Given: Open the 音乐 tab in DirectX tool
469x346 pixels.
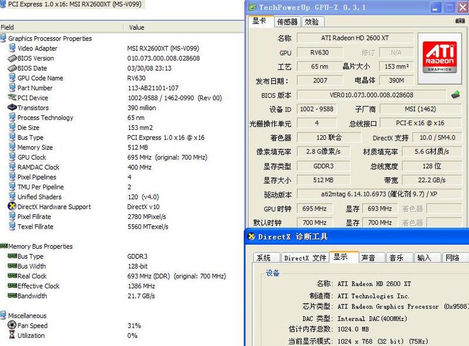Looking at the screenshot, I should [400, 258].
